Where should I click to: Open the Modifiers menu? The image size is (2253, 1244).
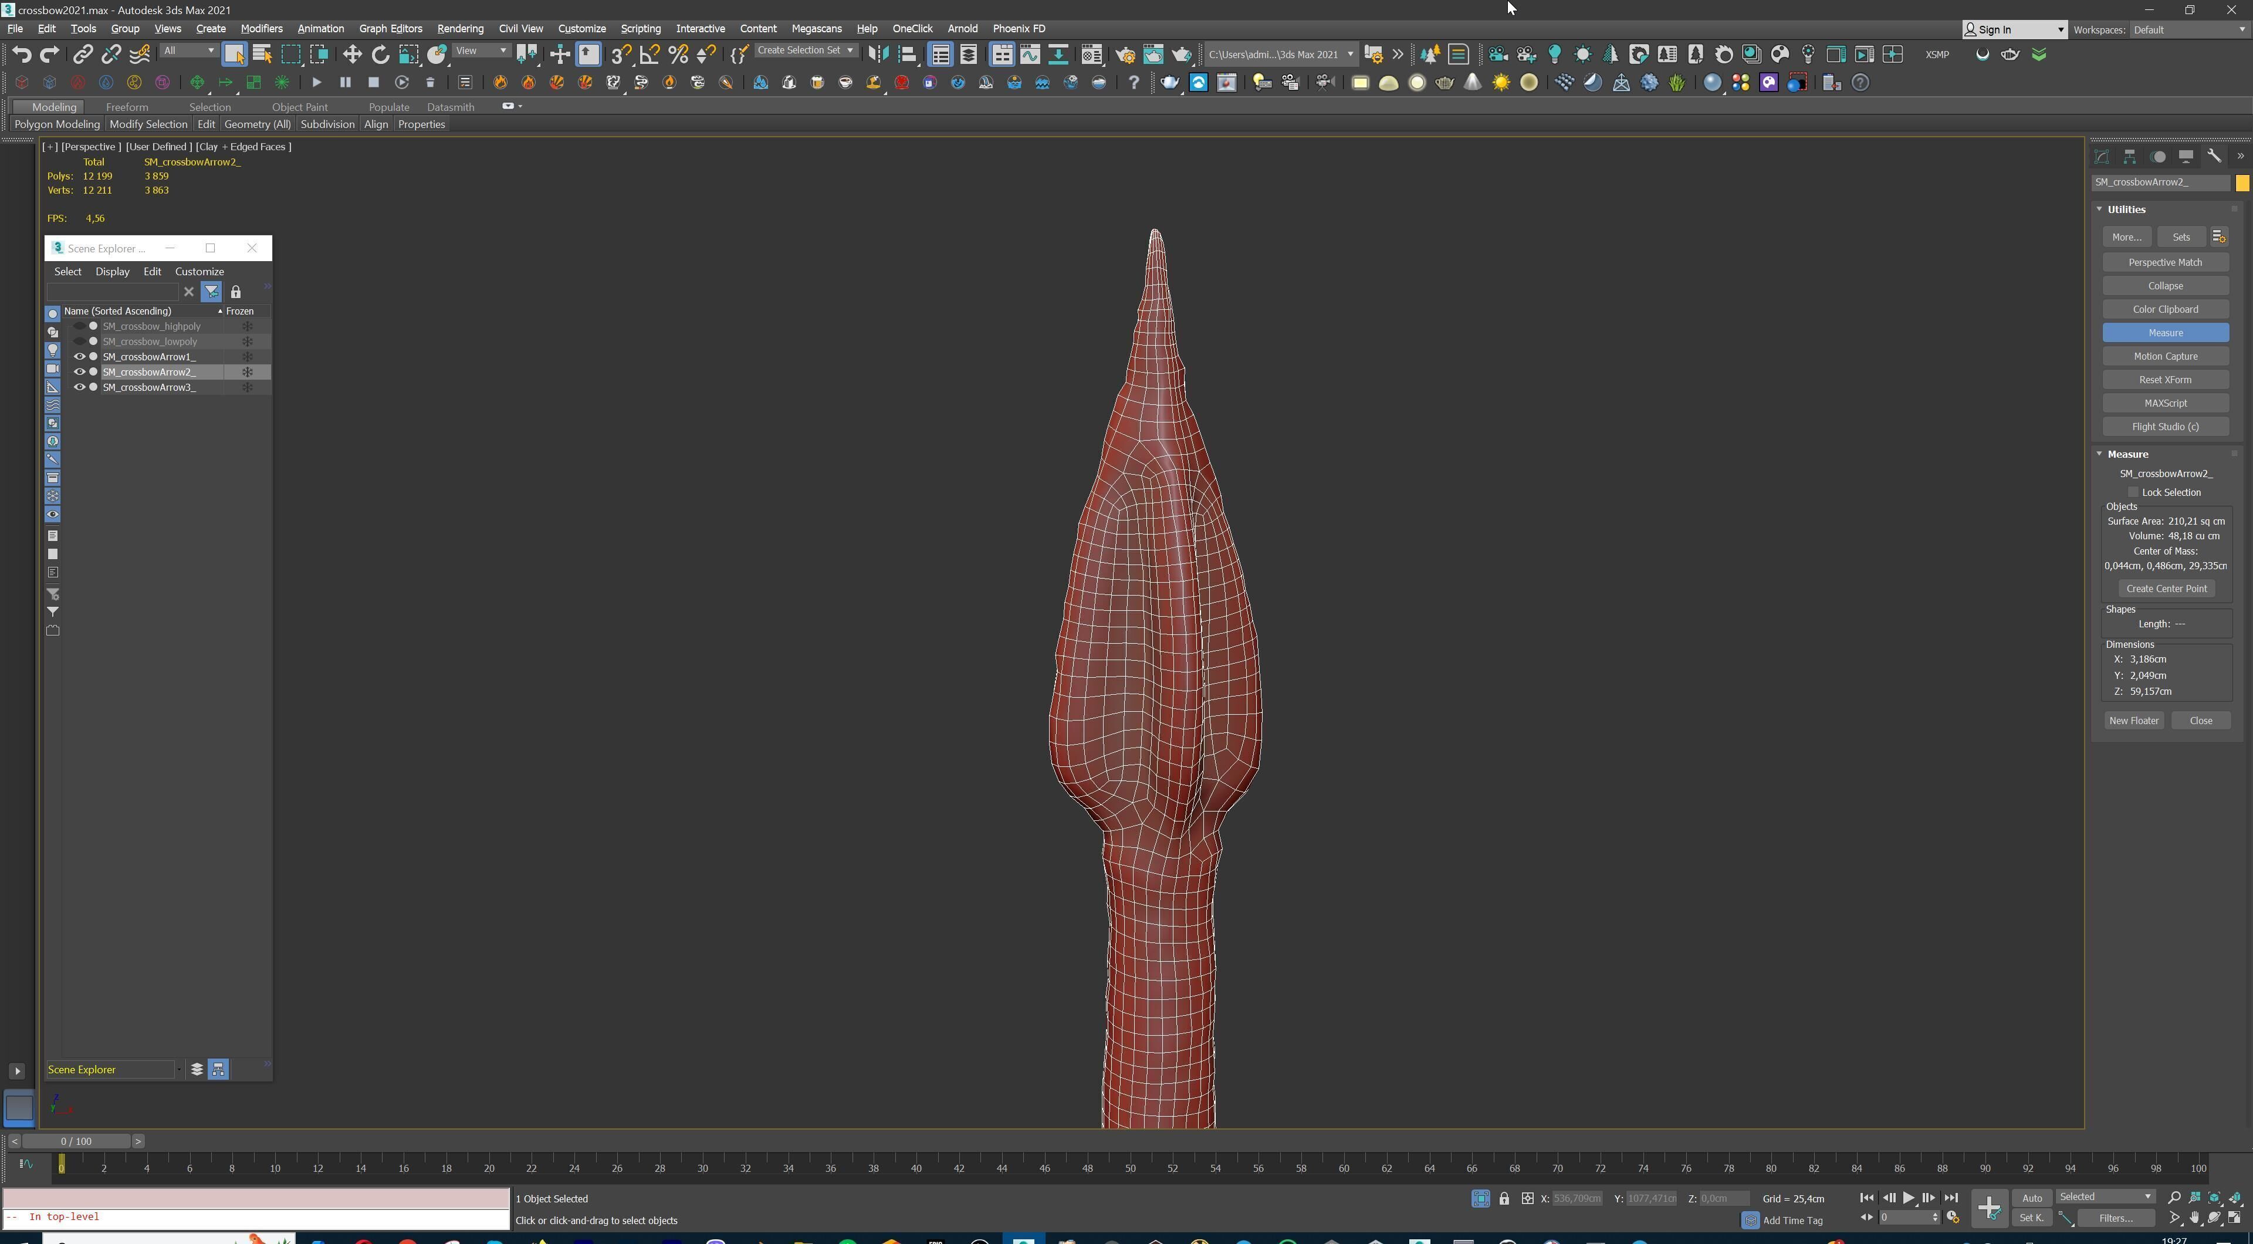coord(261,28)
